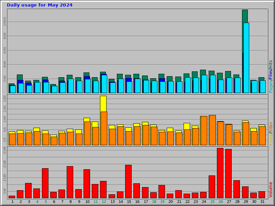Select the green "Hits" legend label

click(x=271, y=64)
